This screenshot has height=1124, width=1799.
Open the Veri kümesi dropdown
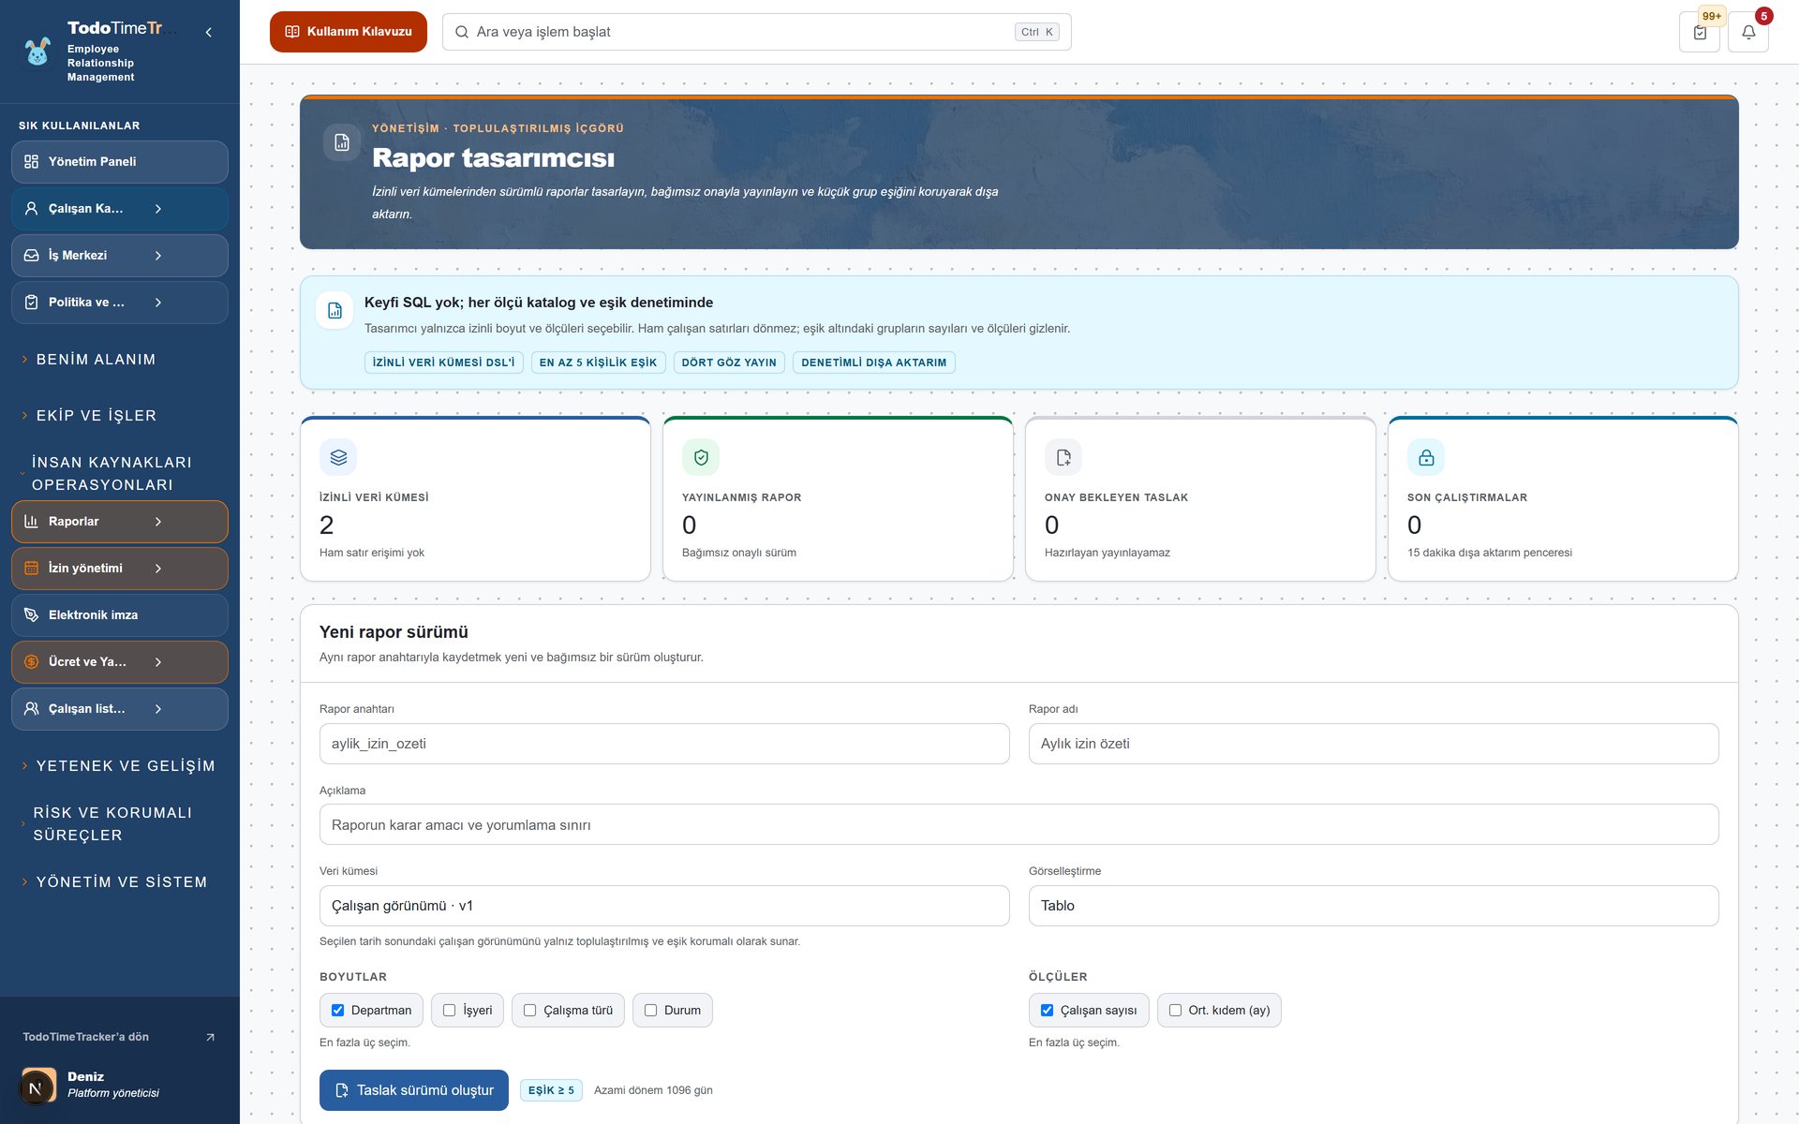[x=664, y=906]
